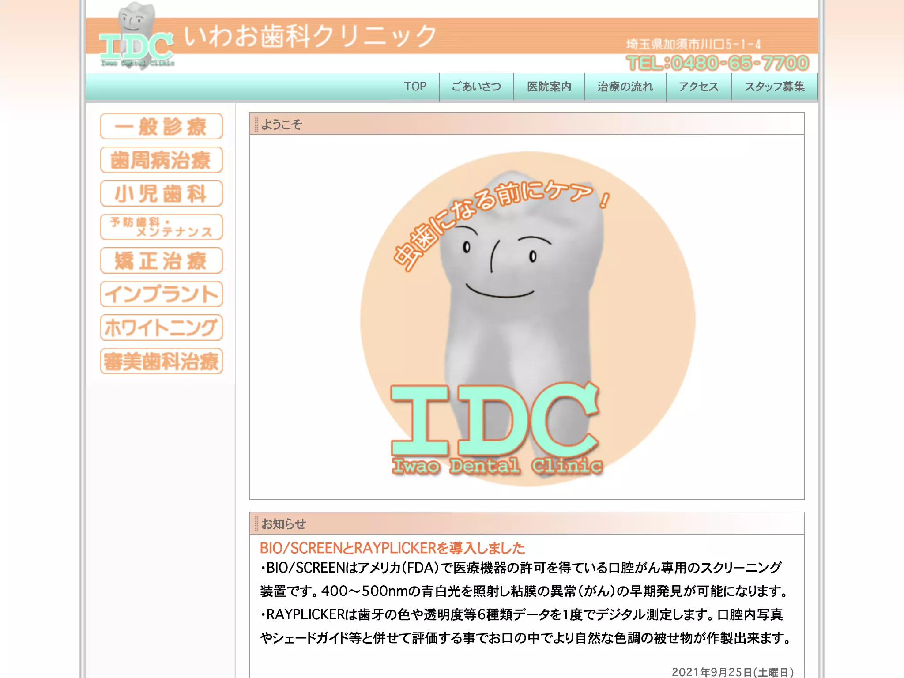
Task: Open the TOP navigation item
Action: point(415,87)
